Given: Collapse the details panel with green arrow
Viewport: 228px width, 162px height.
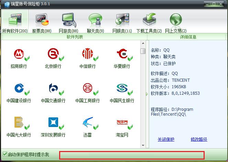Looking at the screenshot, I should pyautogui.click(x=147, y=94).
